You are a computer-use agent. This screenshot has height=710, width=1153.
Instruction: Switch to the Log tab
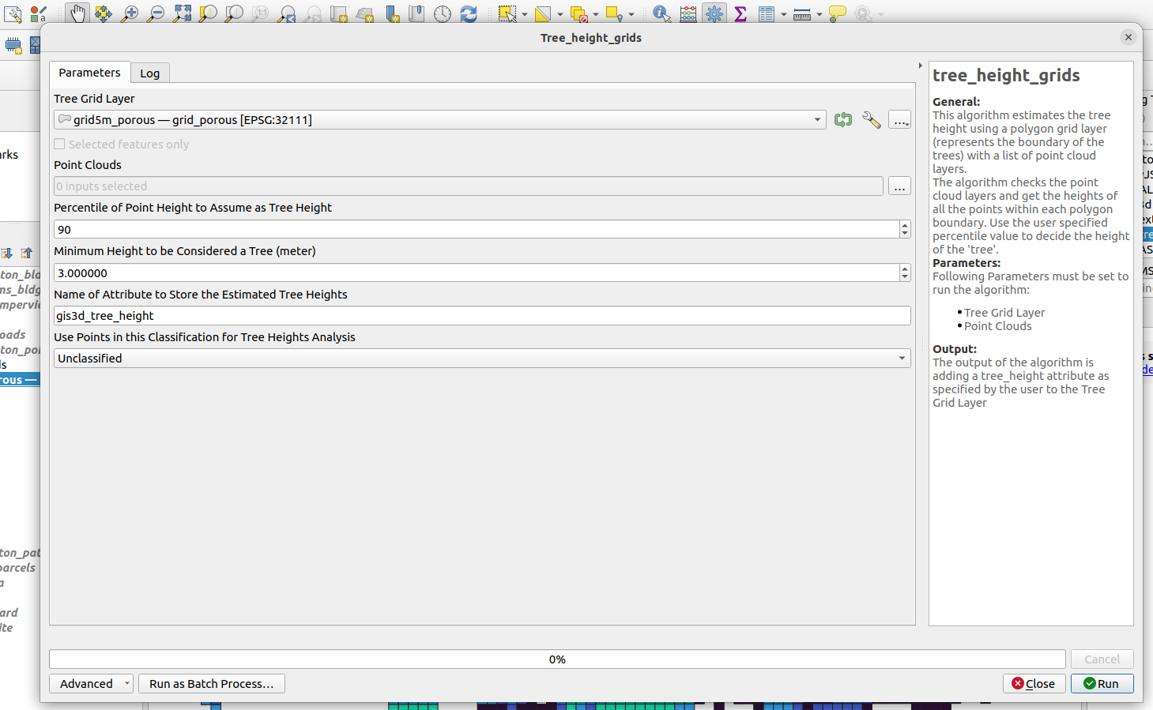[150, 73]
